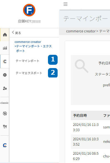Open テーマインポート menu item
This screenshot has width=110, height=163.
(27, 61)
